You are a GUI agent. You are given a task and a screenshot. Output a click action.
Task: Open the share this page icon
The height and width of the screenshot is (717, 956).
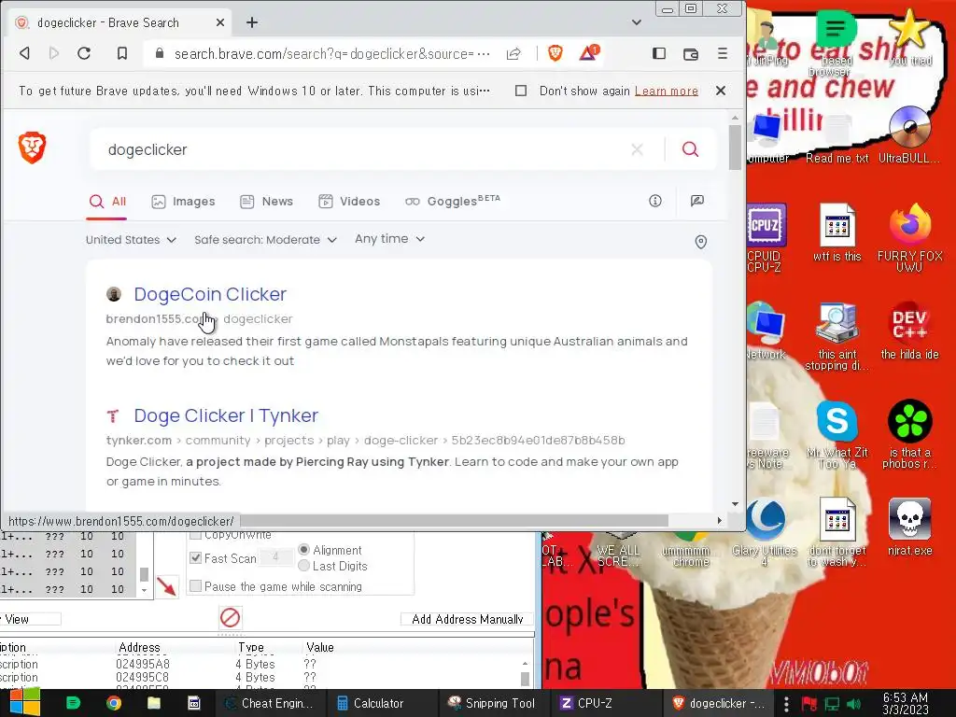(513, 53)
